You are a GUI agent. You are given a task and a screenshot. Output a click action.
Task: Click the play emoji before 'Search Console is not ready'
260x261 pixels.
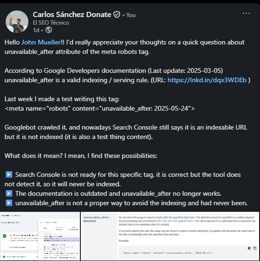[x=9, y=174]
